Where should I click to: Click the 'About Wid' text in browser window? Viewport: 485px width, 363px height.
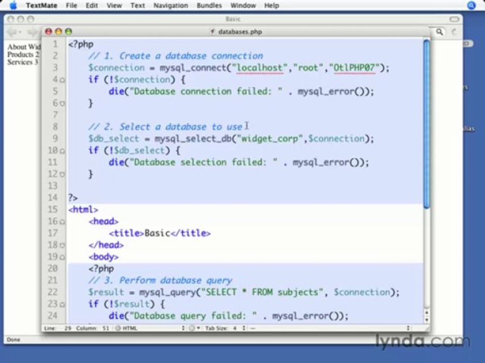coord(24,47)
